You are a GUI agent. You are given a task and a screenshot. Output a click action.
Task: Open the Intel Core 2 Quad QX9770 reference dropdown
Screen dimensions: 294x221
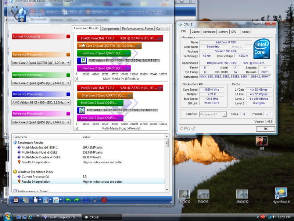41,63
